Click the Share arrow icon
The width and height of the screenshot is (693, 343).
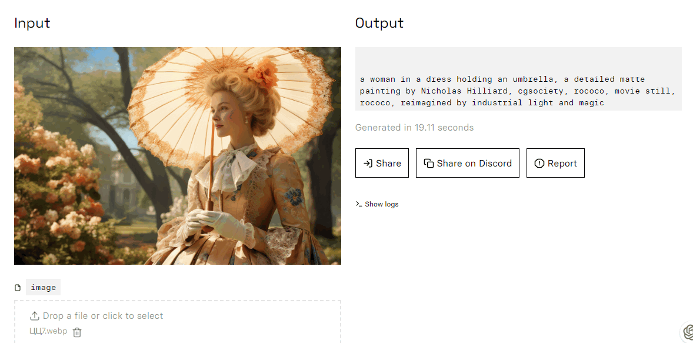tap(368, 164)
